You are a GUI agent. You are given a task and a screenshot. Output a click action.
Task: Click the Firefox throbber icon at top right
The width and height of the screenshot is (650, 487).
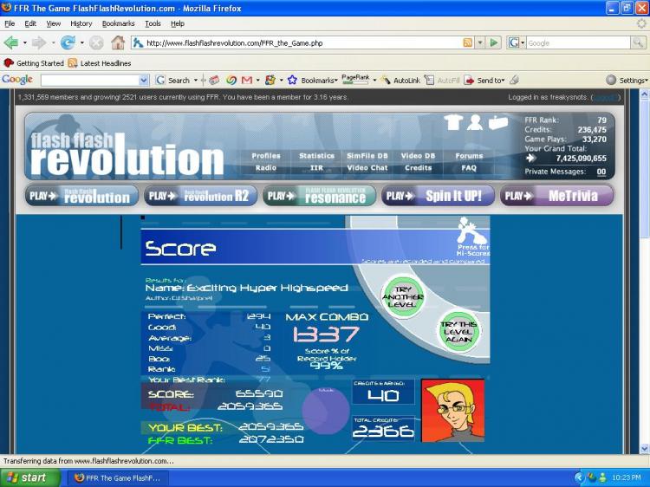(641, 23)
